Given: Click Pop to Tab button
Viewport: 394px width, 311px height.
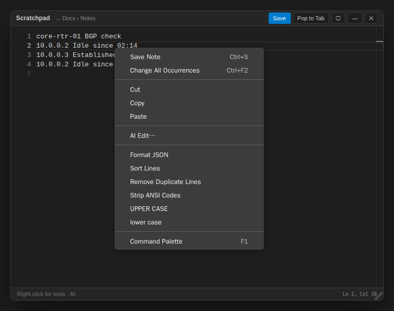Looking at the screenshot, I should [x=311, y=18].
